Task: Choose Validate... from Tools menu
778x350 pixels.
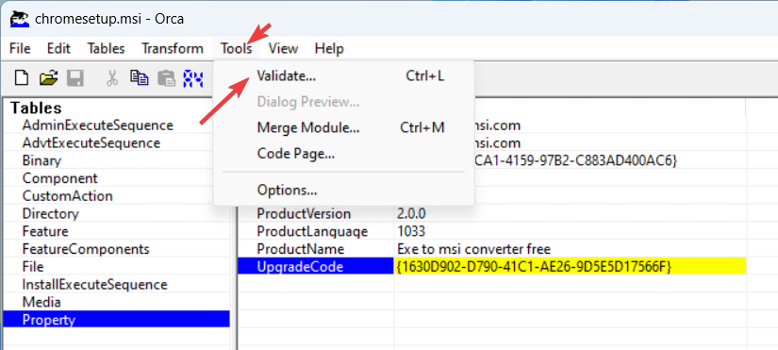Action: (x=343, y=76)
